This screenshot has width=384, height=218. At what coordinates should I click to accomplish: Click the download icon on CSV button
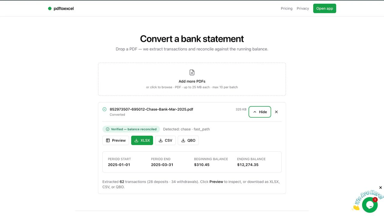tap(160, 140)
